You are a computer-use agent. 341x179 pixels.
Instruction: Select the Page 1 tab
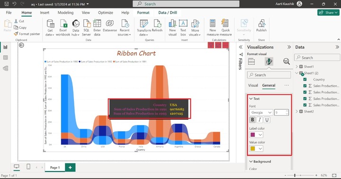pos(55,168)
